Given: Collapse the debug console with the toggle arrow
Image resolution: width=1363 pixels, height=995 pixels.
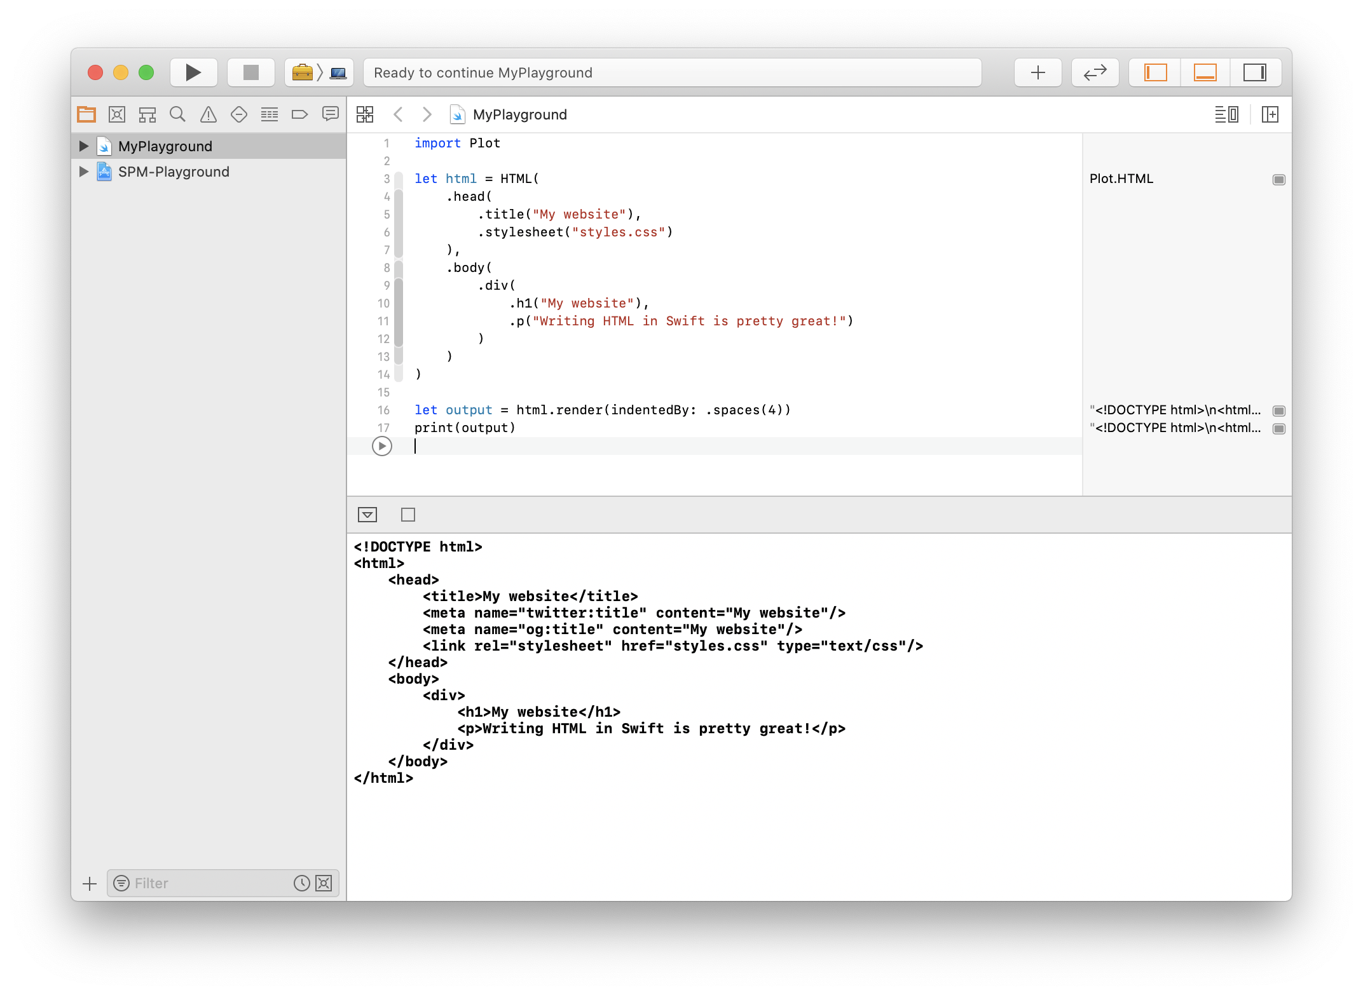Looking at the screenshot, I should pos(367,515).
